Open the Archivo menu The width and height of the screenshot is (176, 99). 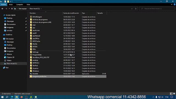(x=4, y=4)
